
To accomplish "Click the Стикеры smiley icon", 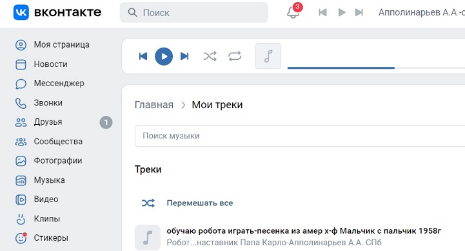I will pyautogui.click(x=21, y=238).
